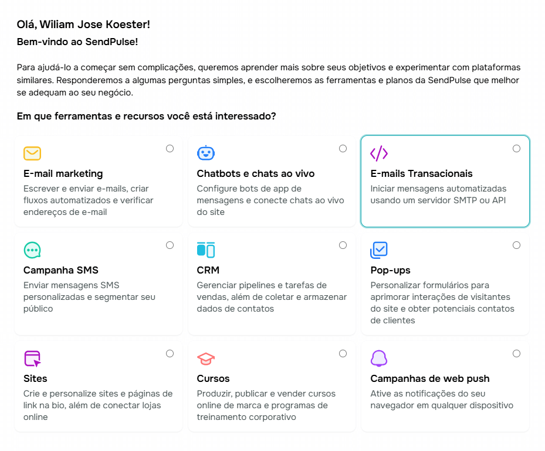The image size is (545, 451).
Task: Select the E-mails Transacionais radio button
Action: pos(516,149)
